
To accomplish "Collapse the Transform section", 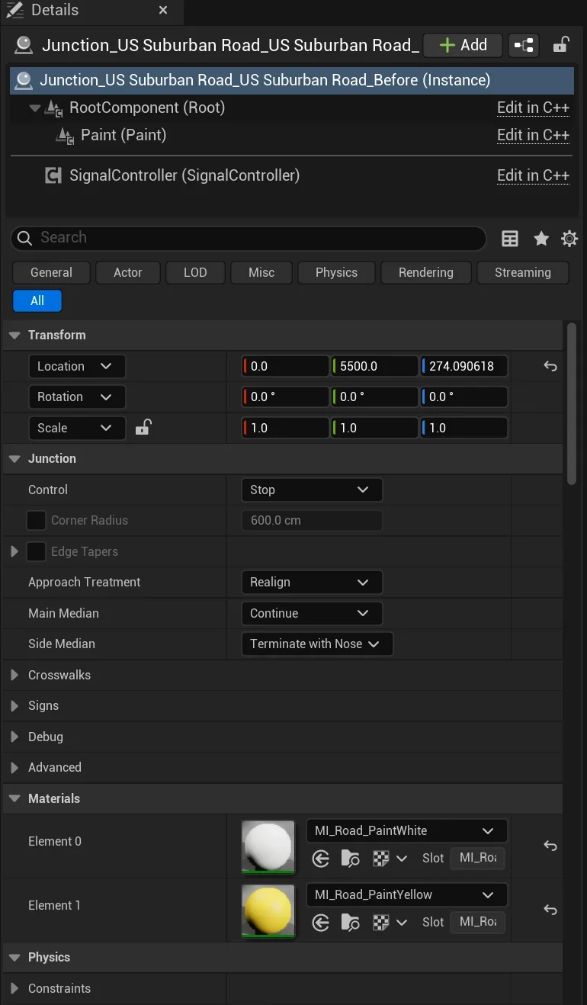I will [x=14, y=336].
